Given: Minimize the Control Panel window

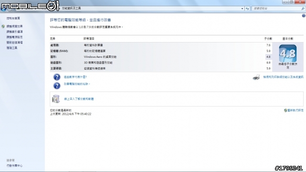Looking at the screenshot, I should point(285,2).
